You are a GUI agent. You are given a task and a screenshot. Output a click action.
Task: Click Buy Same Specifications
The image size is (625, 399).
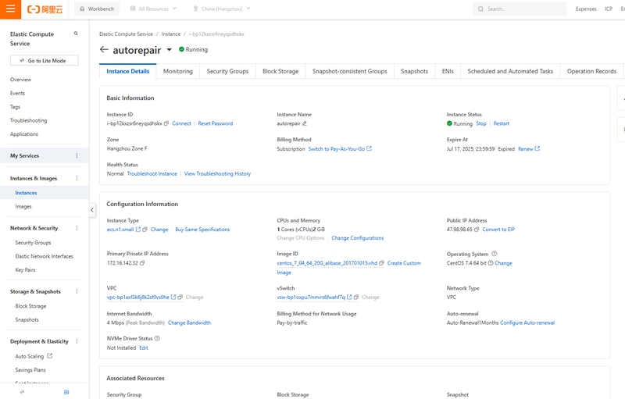[x=202, y=230]
